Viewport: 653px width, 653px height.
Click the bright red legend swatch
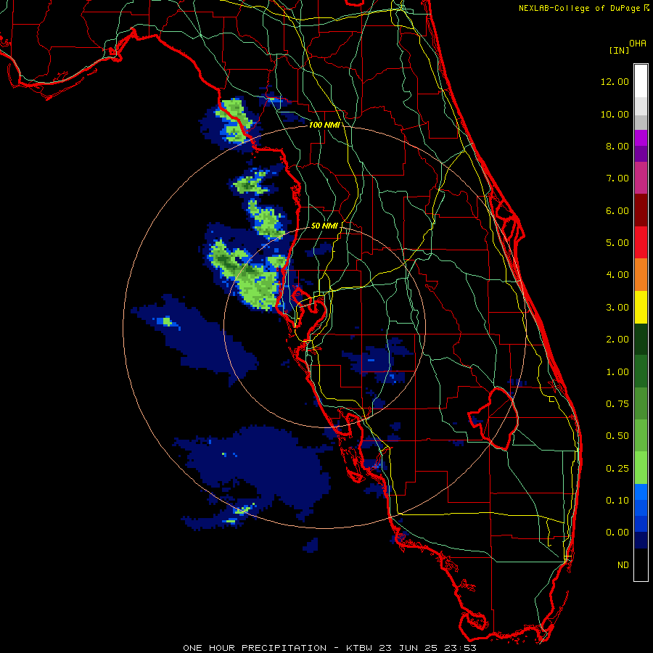pos(641,242)
